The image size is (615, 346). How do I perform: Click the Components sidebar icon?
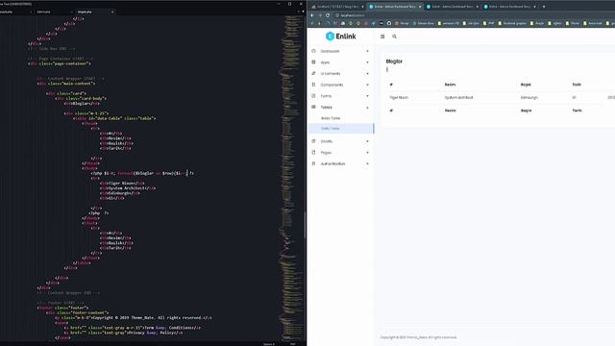tap(313, 85)
